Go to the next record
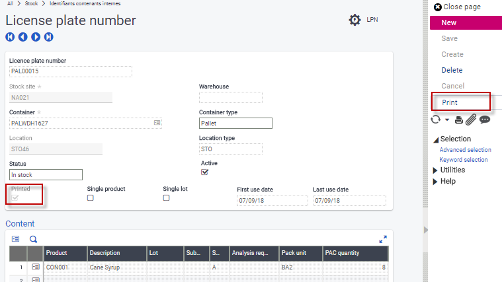The width and height of the screenshot is (502, 282). (36, 37)
